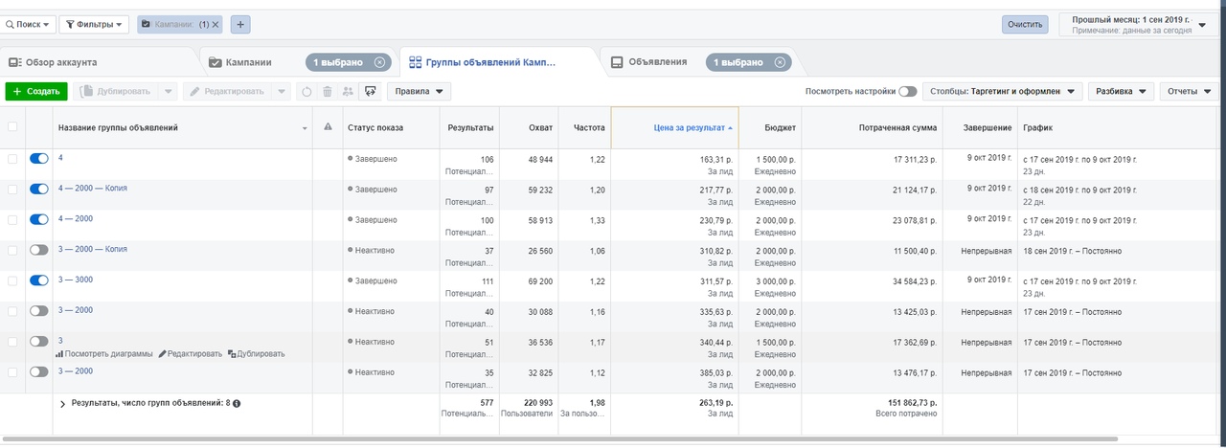1226x448 pixels.
Task: Click info icon beside results count summary
Action: point(237,404)
